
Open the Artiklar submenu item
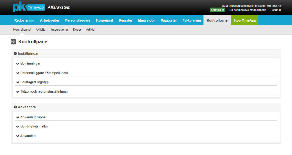pyautogui.click(x=91, y=30)
